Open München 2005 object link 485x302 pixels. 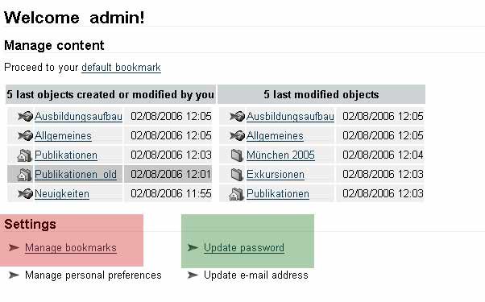(280, 155)
